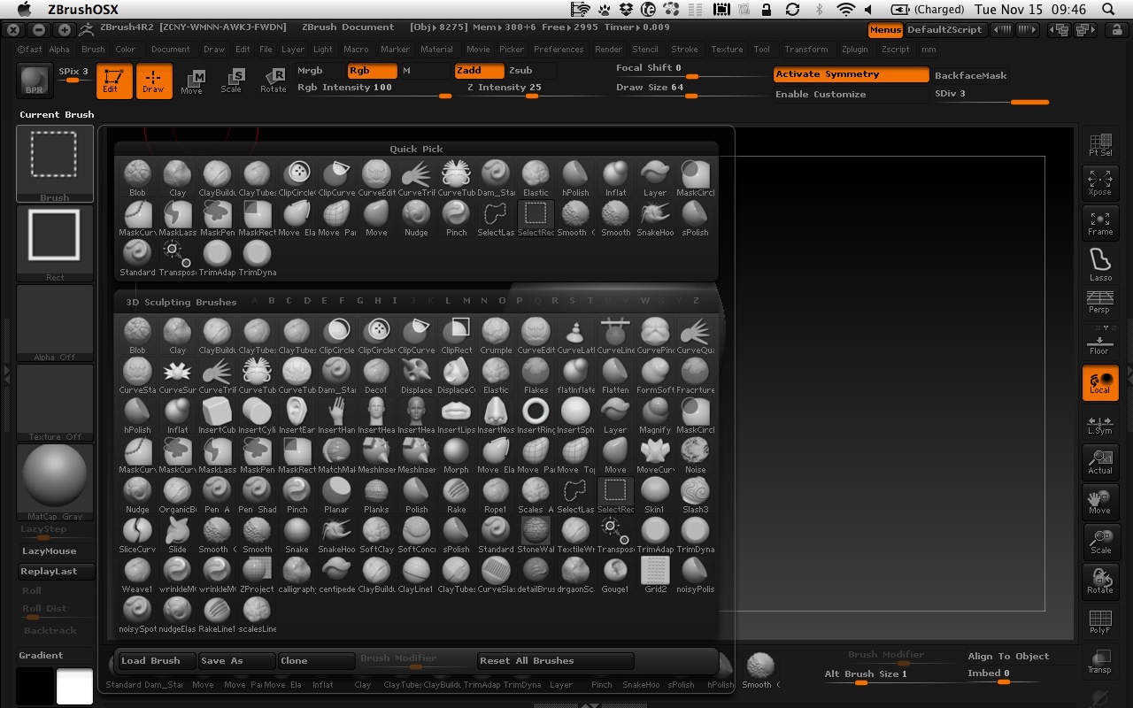Open the Preferences menu

tap(559, 50)
